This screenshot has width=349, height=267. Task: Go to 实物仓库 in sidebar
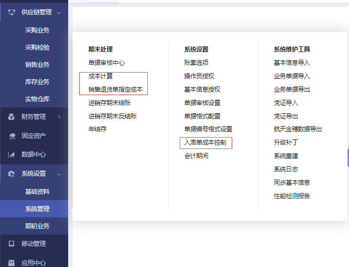[37, 99]
